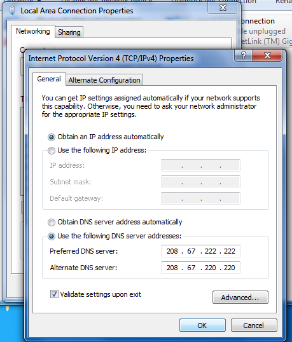
Task: Click the help question mark button
Action: 243,55
